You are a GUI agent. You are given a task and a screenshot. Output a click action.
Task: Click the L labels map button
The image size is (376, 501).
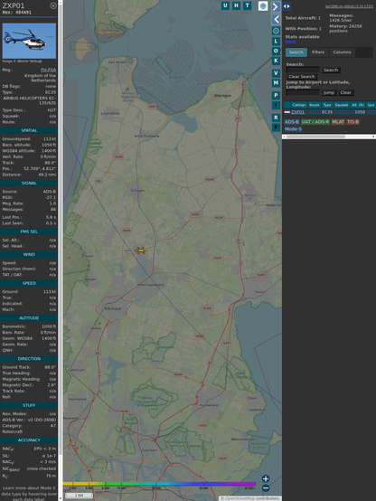click(x=276, y=42)
